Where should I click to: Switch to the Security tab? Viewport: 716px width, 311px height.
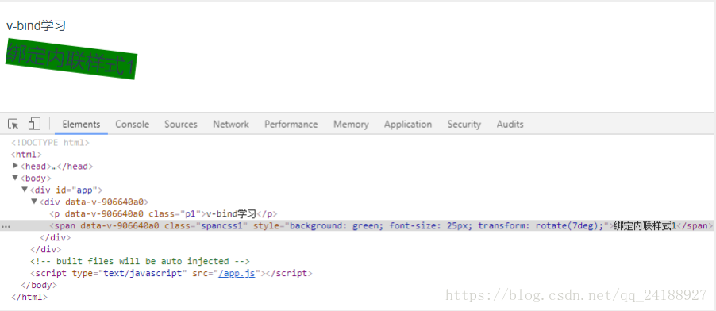coord(464,125)
